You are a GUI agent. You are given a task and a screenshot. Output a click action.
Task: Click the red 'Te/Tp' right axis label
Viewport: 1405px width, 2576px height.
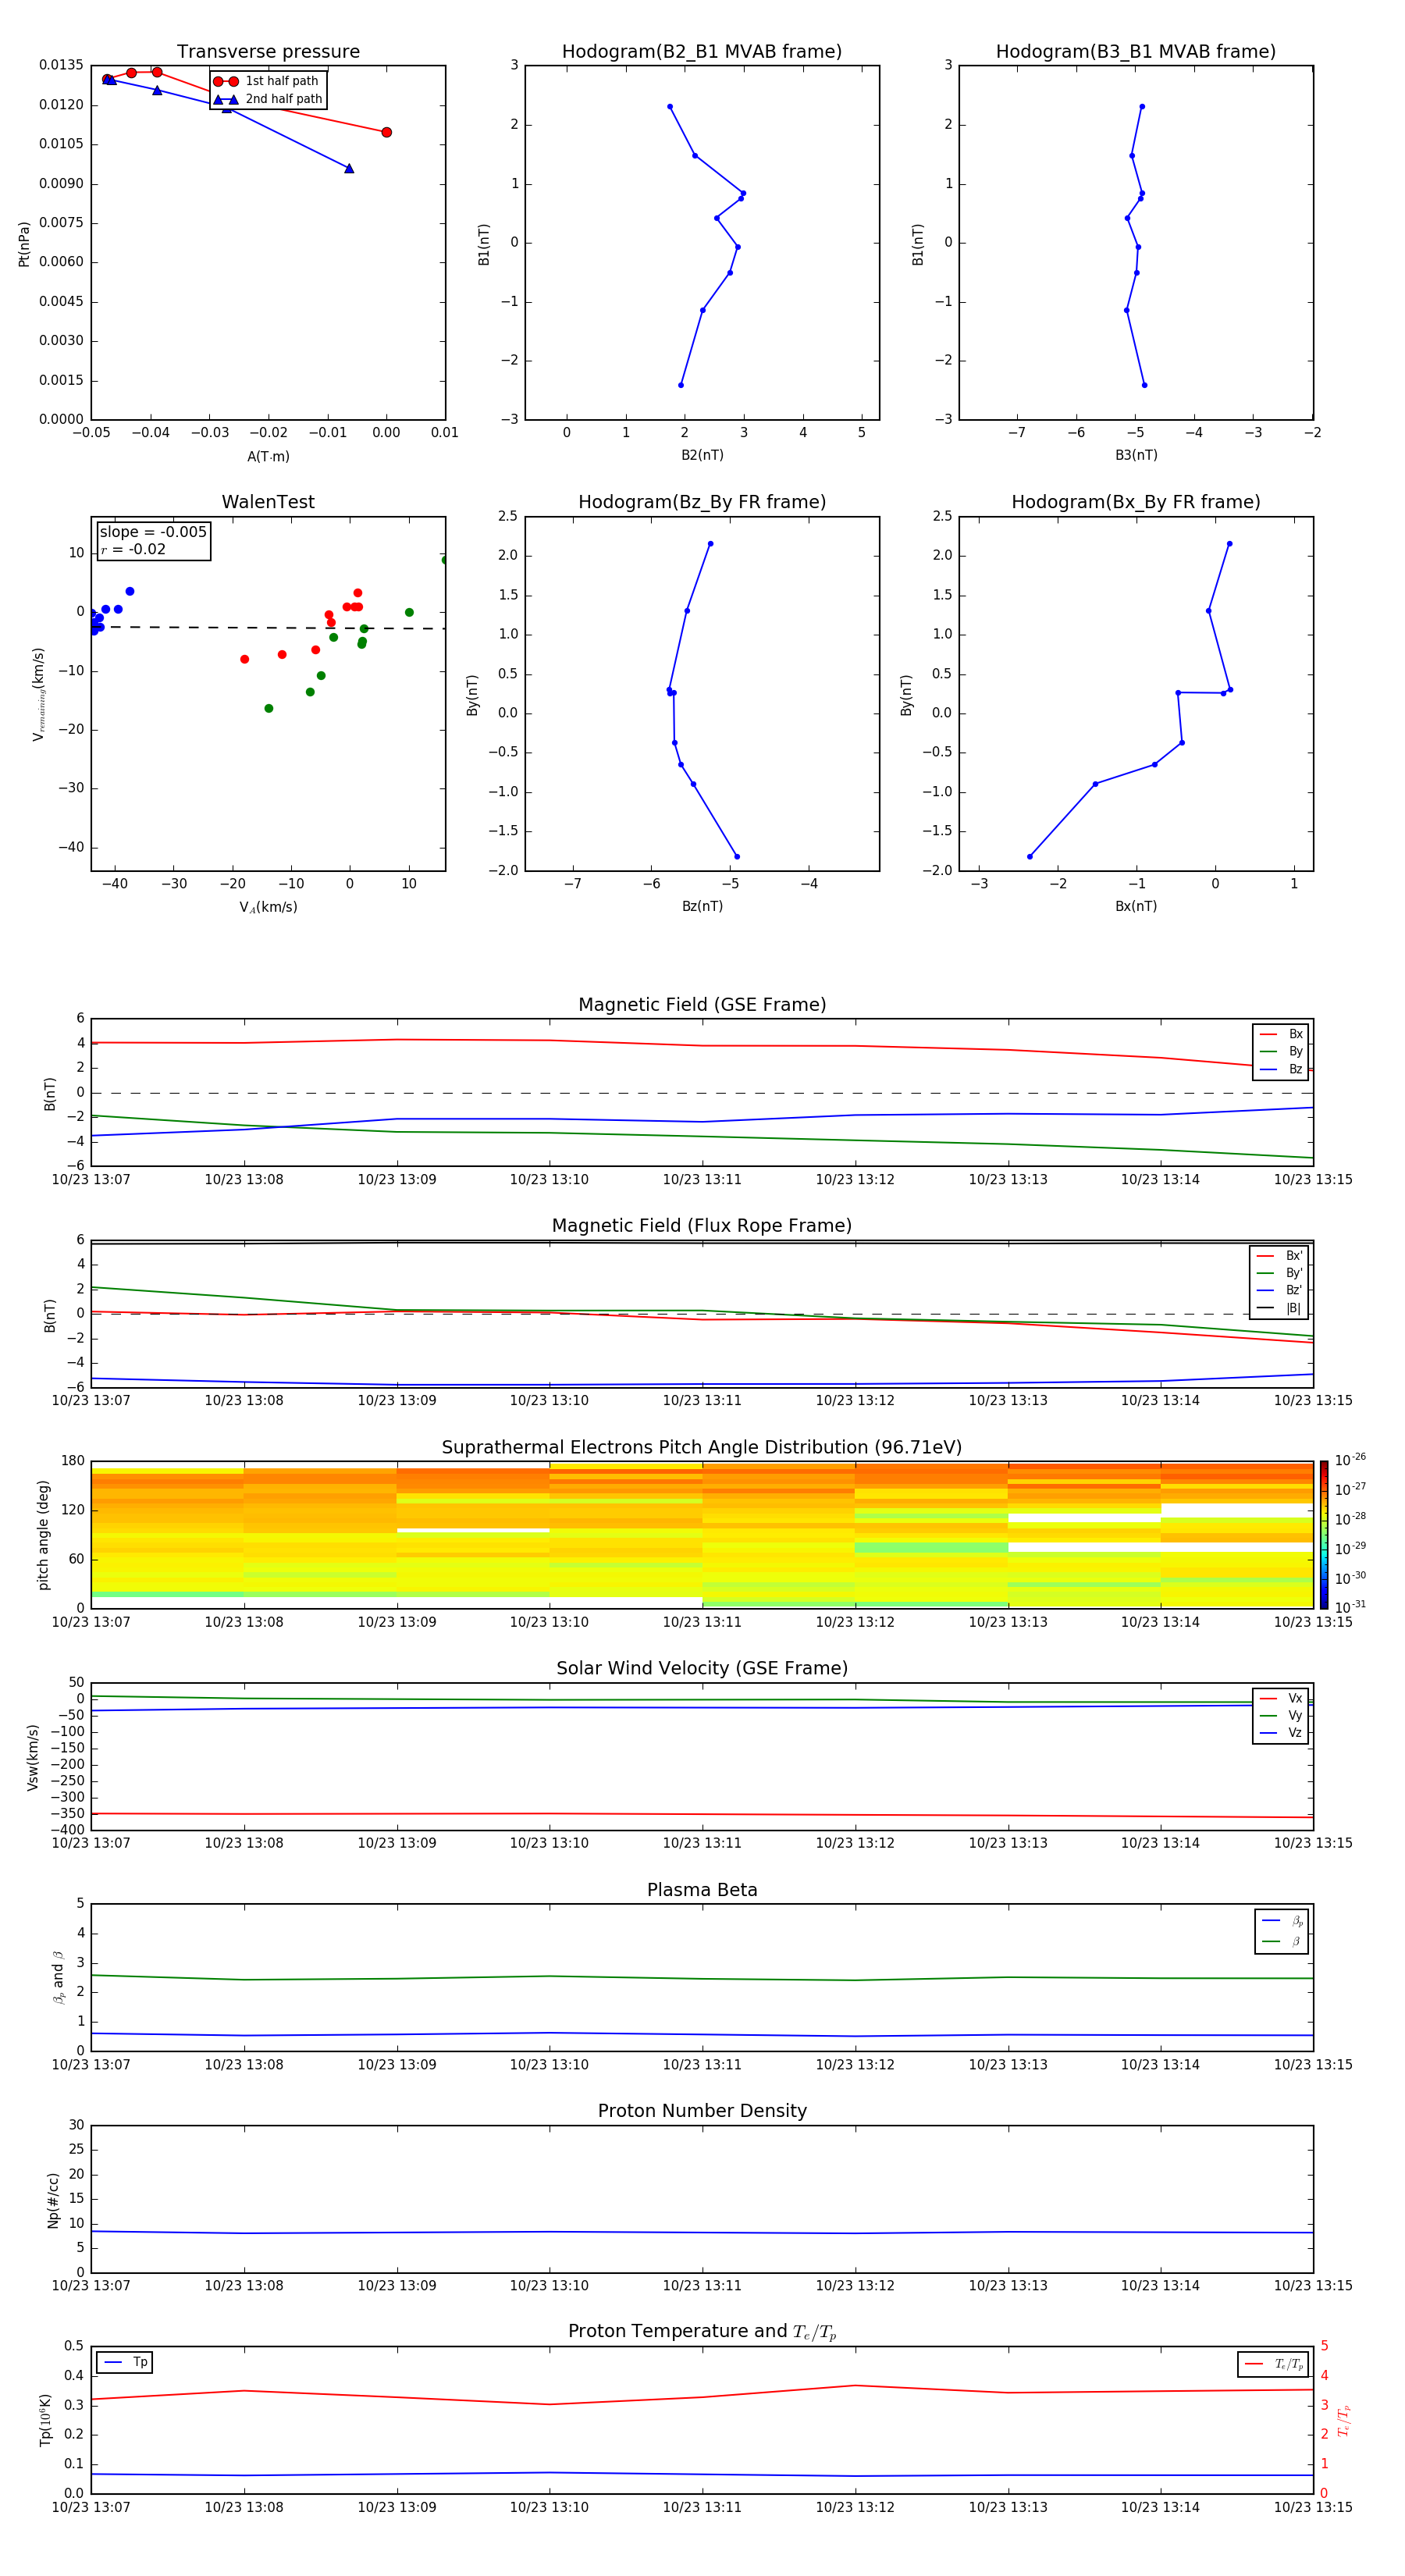[1344, 2421]
